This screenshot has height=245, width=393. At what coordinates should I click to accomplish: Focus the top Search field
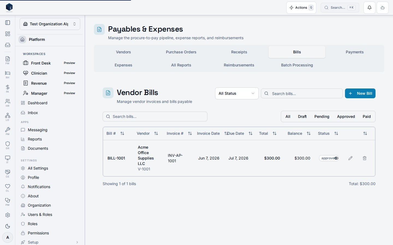(x=340, y=8)
